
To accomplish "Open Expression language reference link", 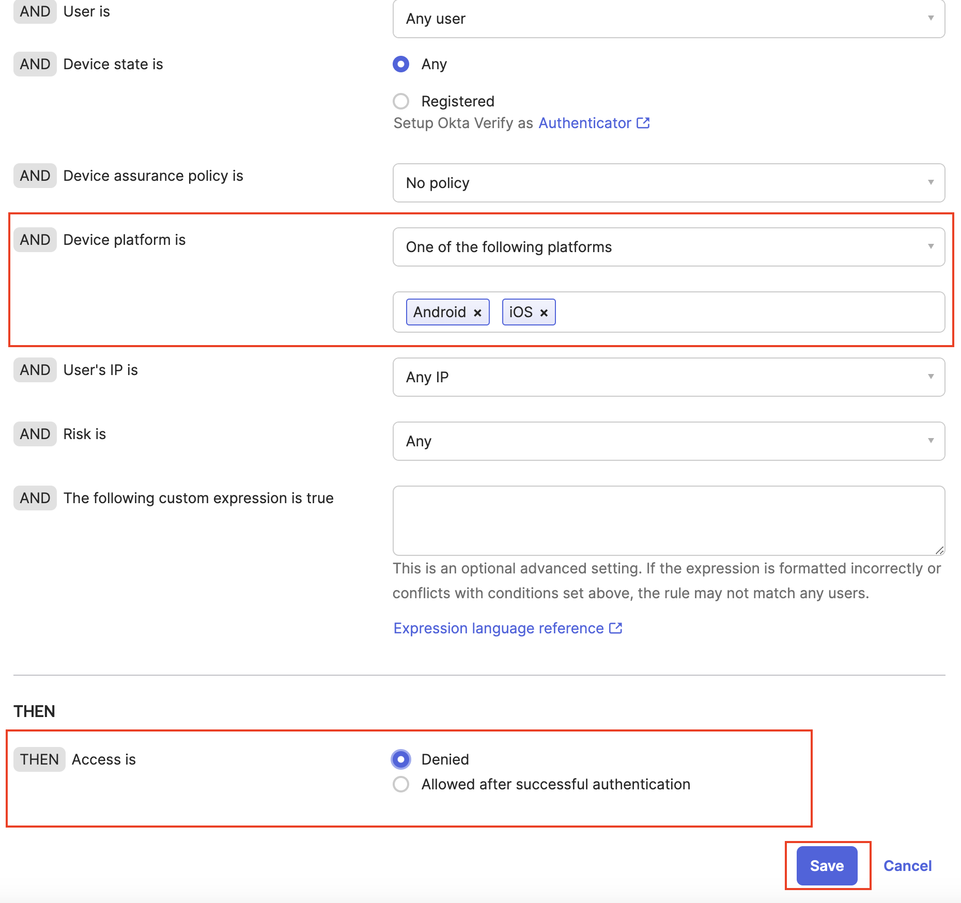I will pos(499,628).
